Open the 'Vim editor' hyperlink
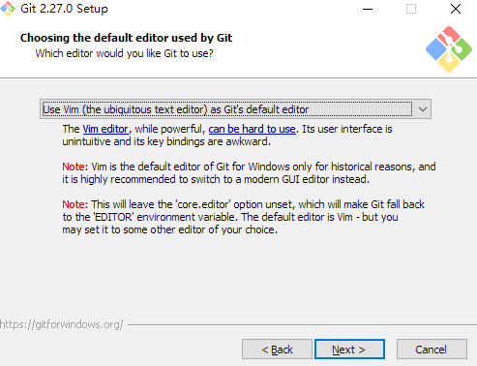Viewport: 477px width, 366px height. click(105, 129)
